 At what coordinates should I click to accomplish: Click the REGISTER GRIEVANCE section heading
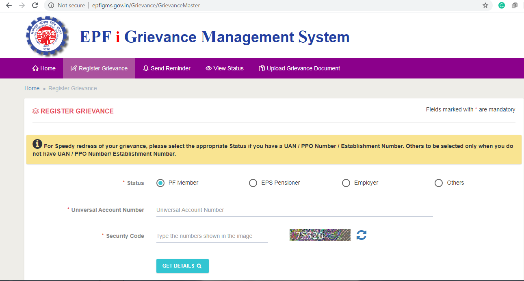pyautogui.click(x=77, y=111)
